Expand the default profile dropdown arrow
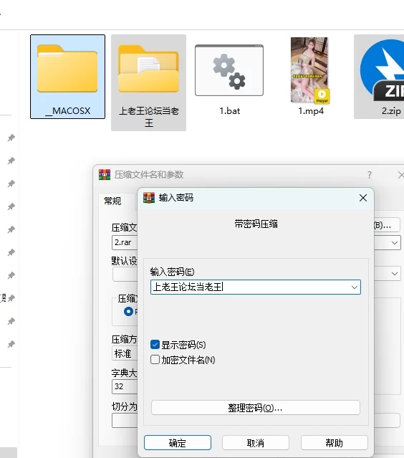Image resolution: width=404 pixels, height=458 pixels. [395, 274]
